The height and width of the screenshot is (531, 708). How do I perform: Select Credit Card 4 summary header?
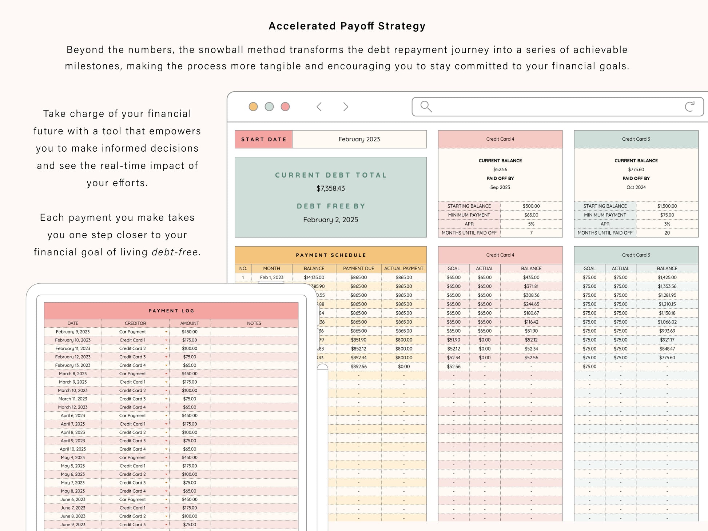point(500,139)
